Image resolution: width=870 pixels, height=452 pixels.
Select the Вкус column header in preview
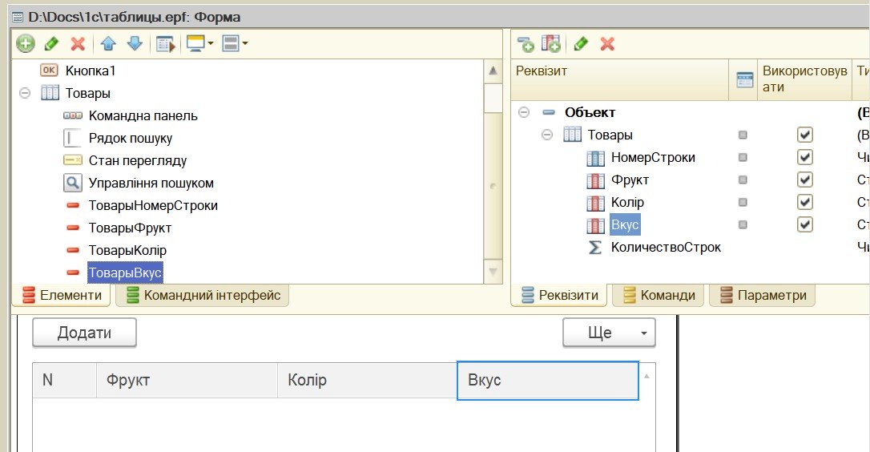click(548, 381)
